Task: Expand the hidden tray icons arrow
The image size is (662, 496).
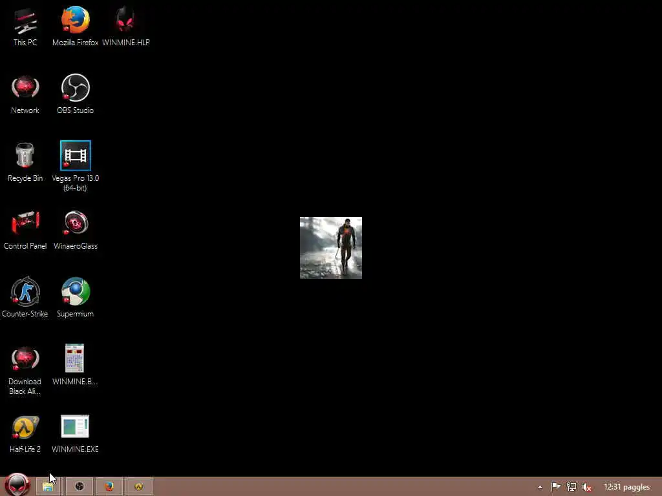Action: (x=540, y=487)
